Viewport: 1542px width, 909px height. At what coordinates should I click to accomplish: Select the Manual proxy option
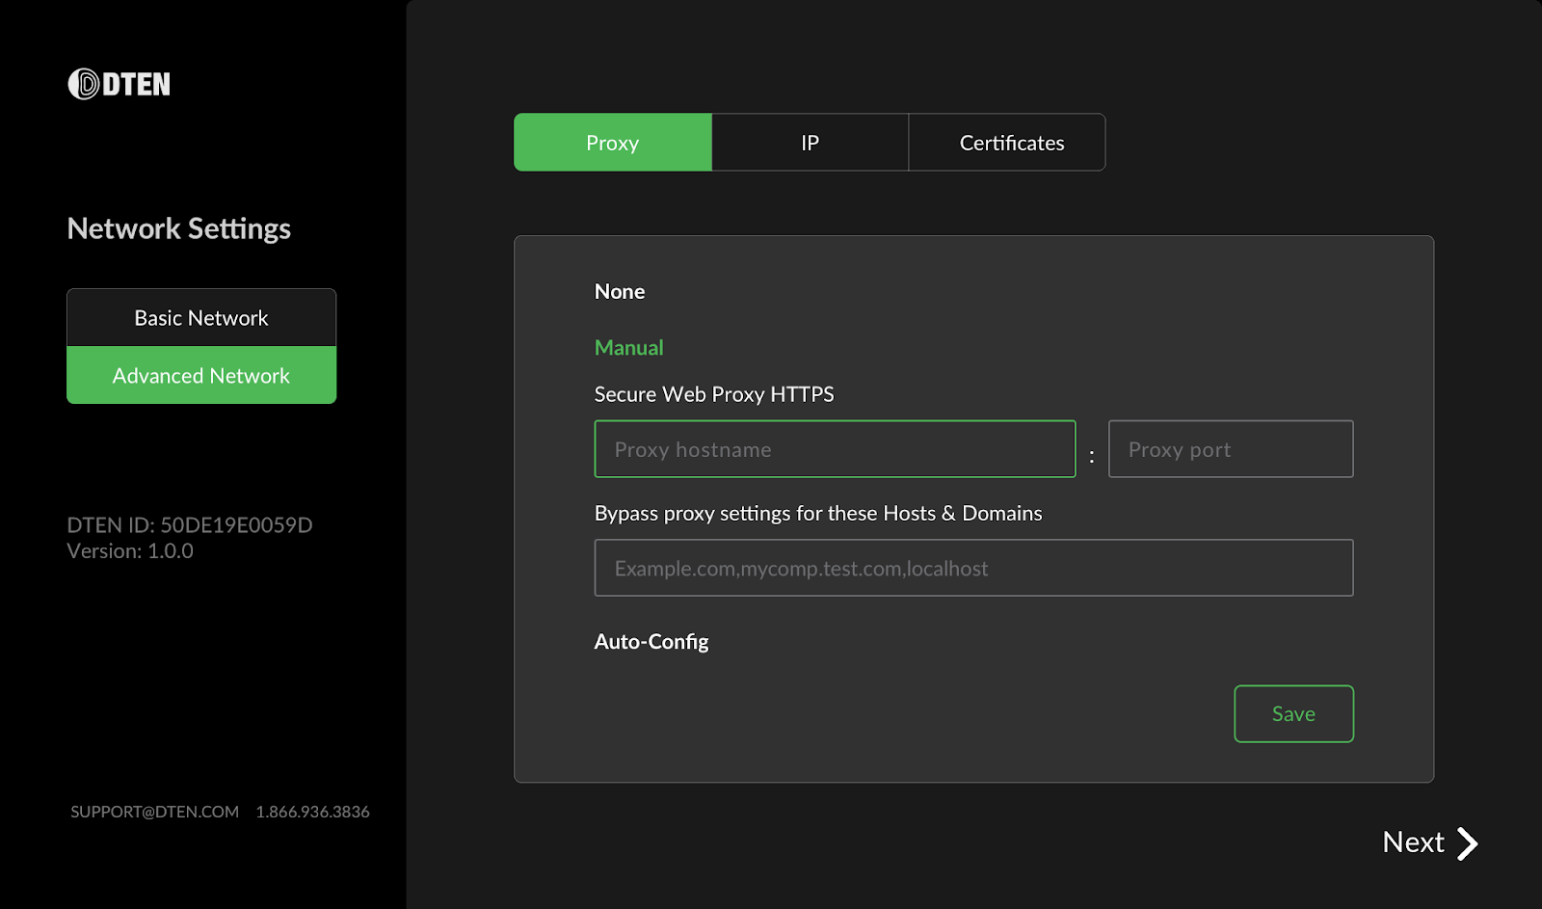pyautogui.click(x=628, y=347)
